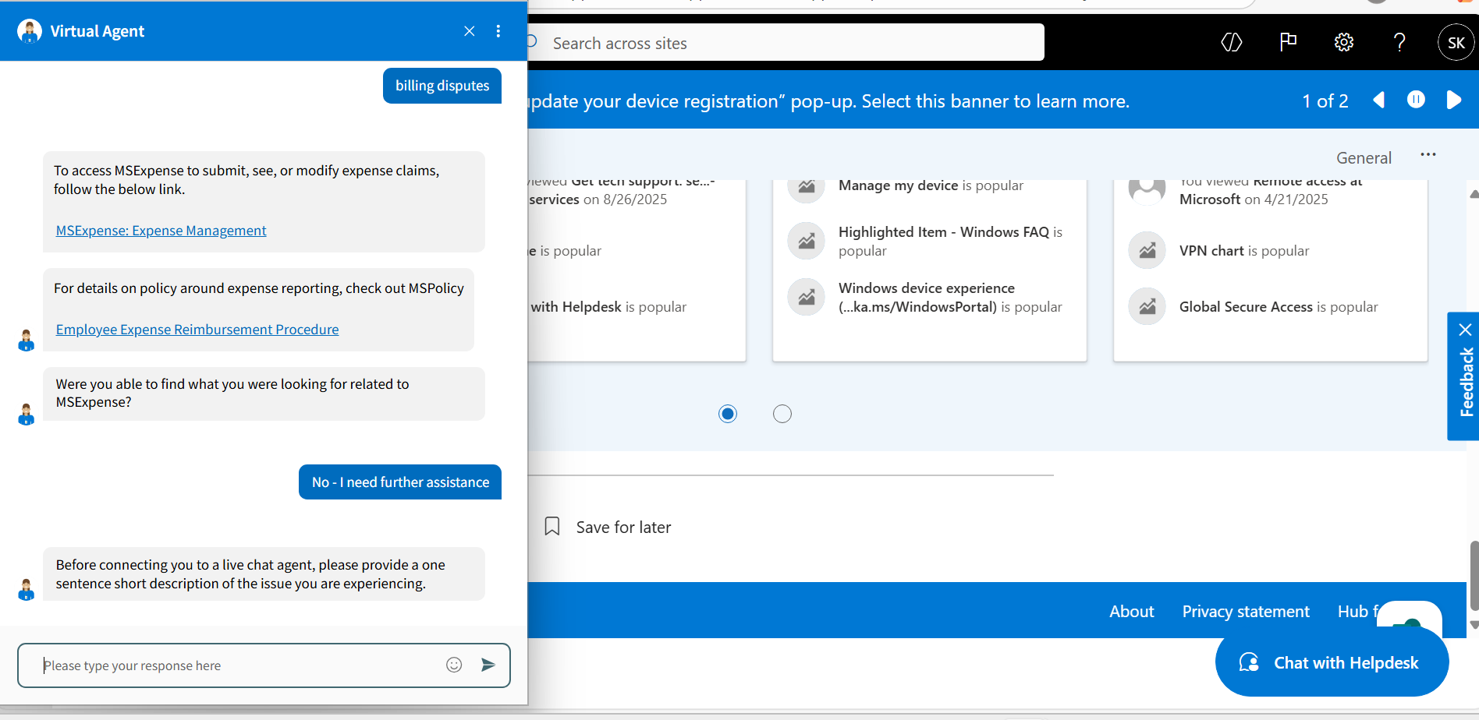Screen dimensions: 1479x720
Task: Click Chat with Helpdesk button
Action: (1332, 662)
